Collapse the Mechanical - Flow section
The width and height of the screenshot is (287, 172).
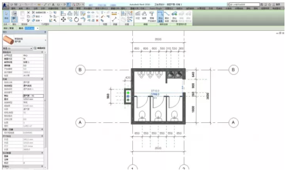point(42,130)
